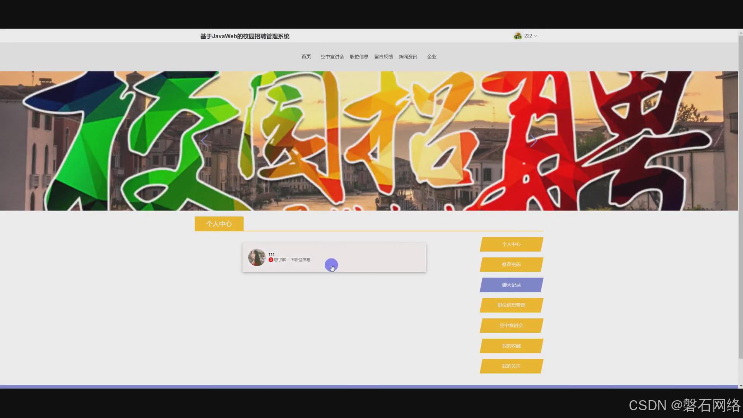Click the scrollbar down arrow
Image resolution: width=743 pixels, height=418 pixels.
(740, 385)
